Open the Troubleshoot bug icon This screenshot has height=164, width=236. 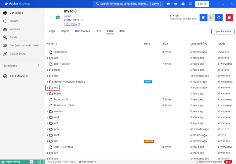click(176, 4)
